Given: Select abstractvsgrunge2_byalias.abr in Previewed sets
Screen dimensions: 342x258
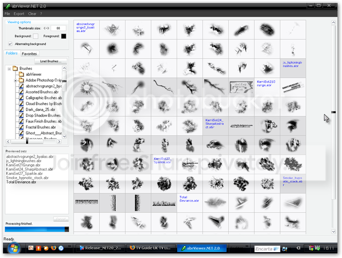Looking at the screenshot, I should pos(30,157).
